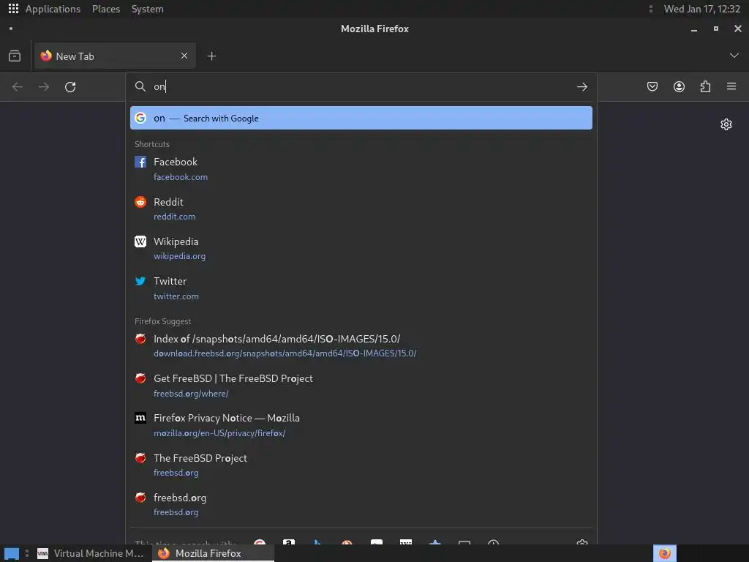Click the Go arrow in address bar
Screen dimensions: 749x562
(x=581, y=86)
